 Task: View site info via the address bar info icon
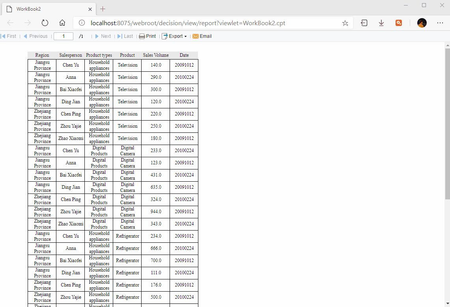81,23
